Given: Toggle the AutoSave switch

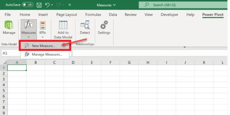Looking at the screenshot, I should [27, 5].
